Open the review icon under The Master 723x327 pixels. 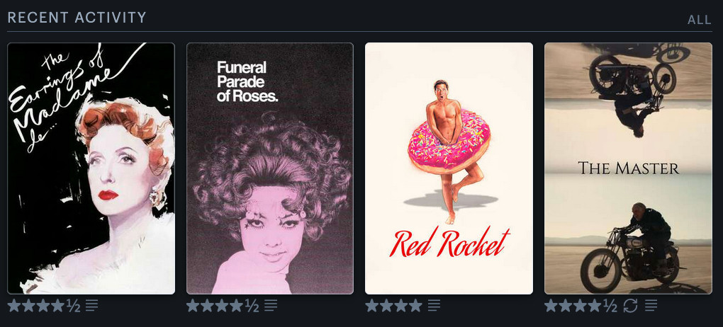651,305
